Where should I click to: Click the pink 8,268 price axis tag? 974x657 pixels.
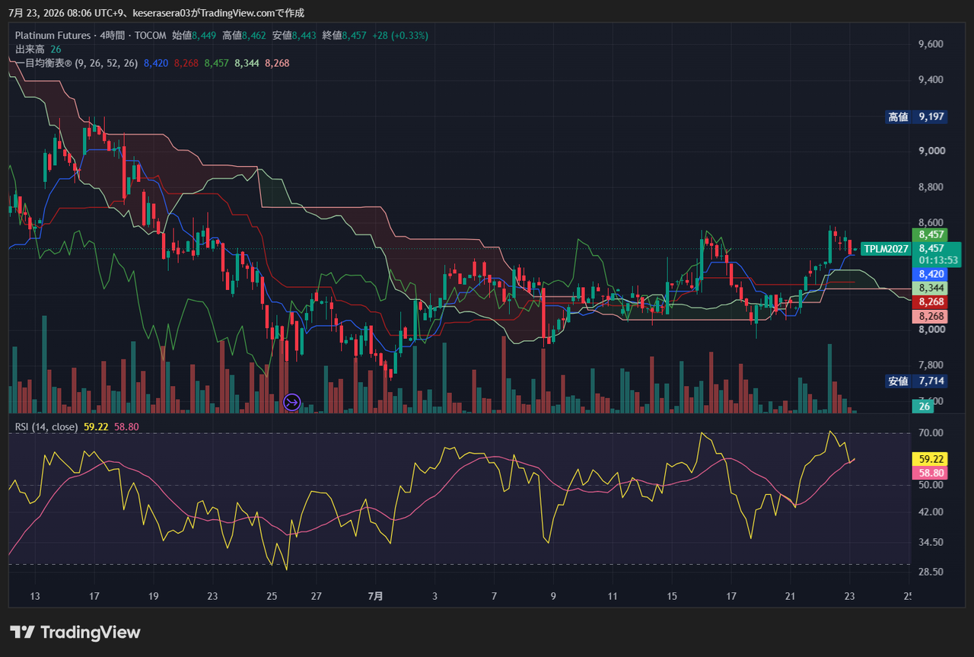tap(931, 316)
